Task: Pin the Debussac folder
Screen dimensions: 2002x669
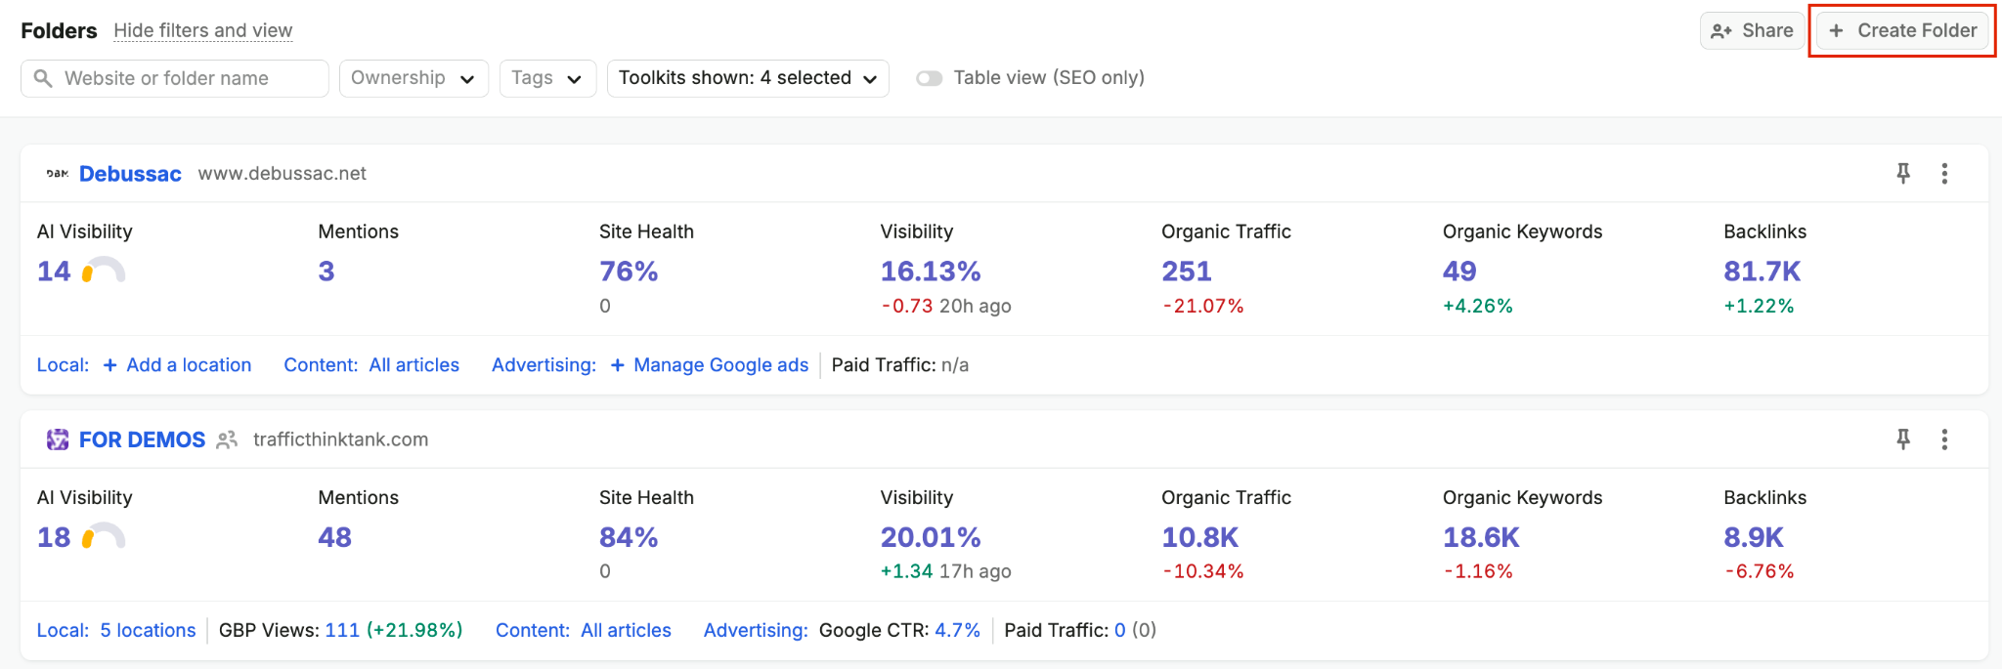Action: click(x=1903, y=174)
